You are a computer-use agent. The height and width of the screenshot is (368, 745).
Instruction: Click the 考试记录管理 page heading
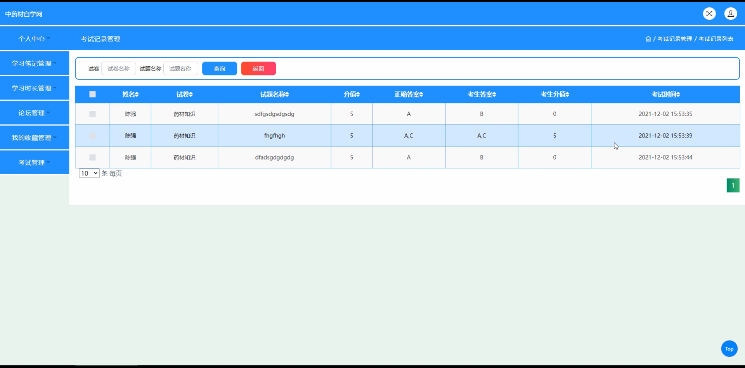click(x=100, y=39)
